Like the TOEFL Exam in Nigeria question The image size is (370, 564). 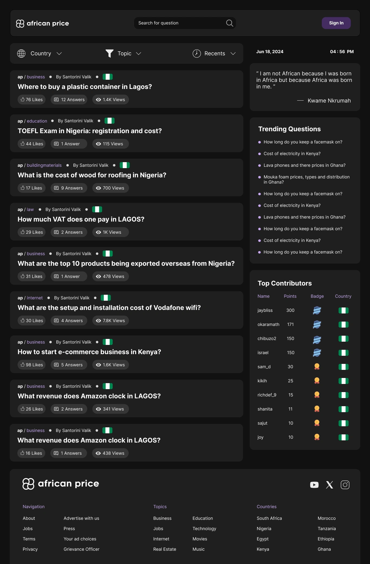click(32, 144)
